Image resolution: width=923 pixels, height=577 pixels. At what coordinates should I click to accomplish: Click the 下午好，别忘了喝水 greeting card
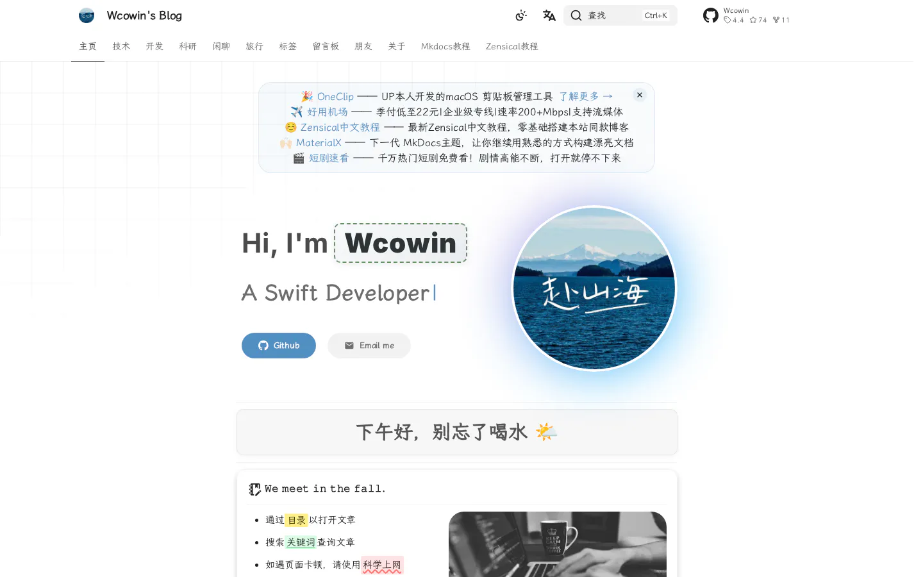(457, 432)
